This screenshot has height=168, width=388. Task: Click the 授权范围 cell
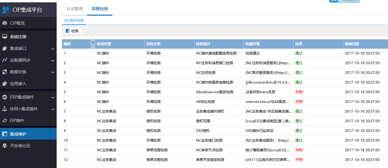coord(203,121)
